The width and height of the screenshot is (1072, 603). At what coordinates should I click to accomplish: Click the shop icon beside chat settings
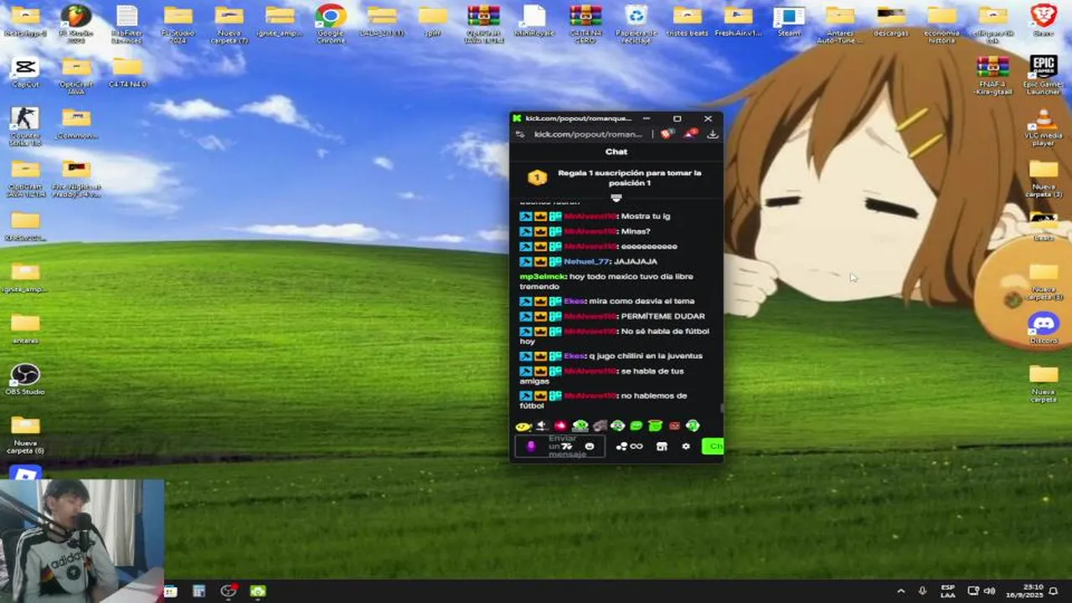(662, 446)
